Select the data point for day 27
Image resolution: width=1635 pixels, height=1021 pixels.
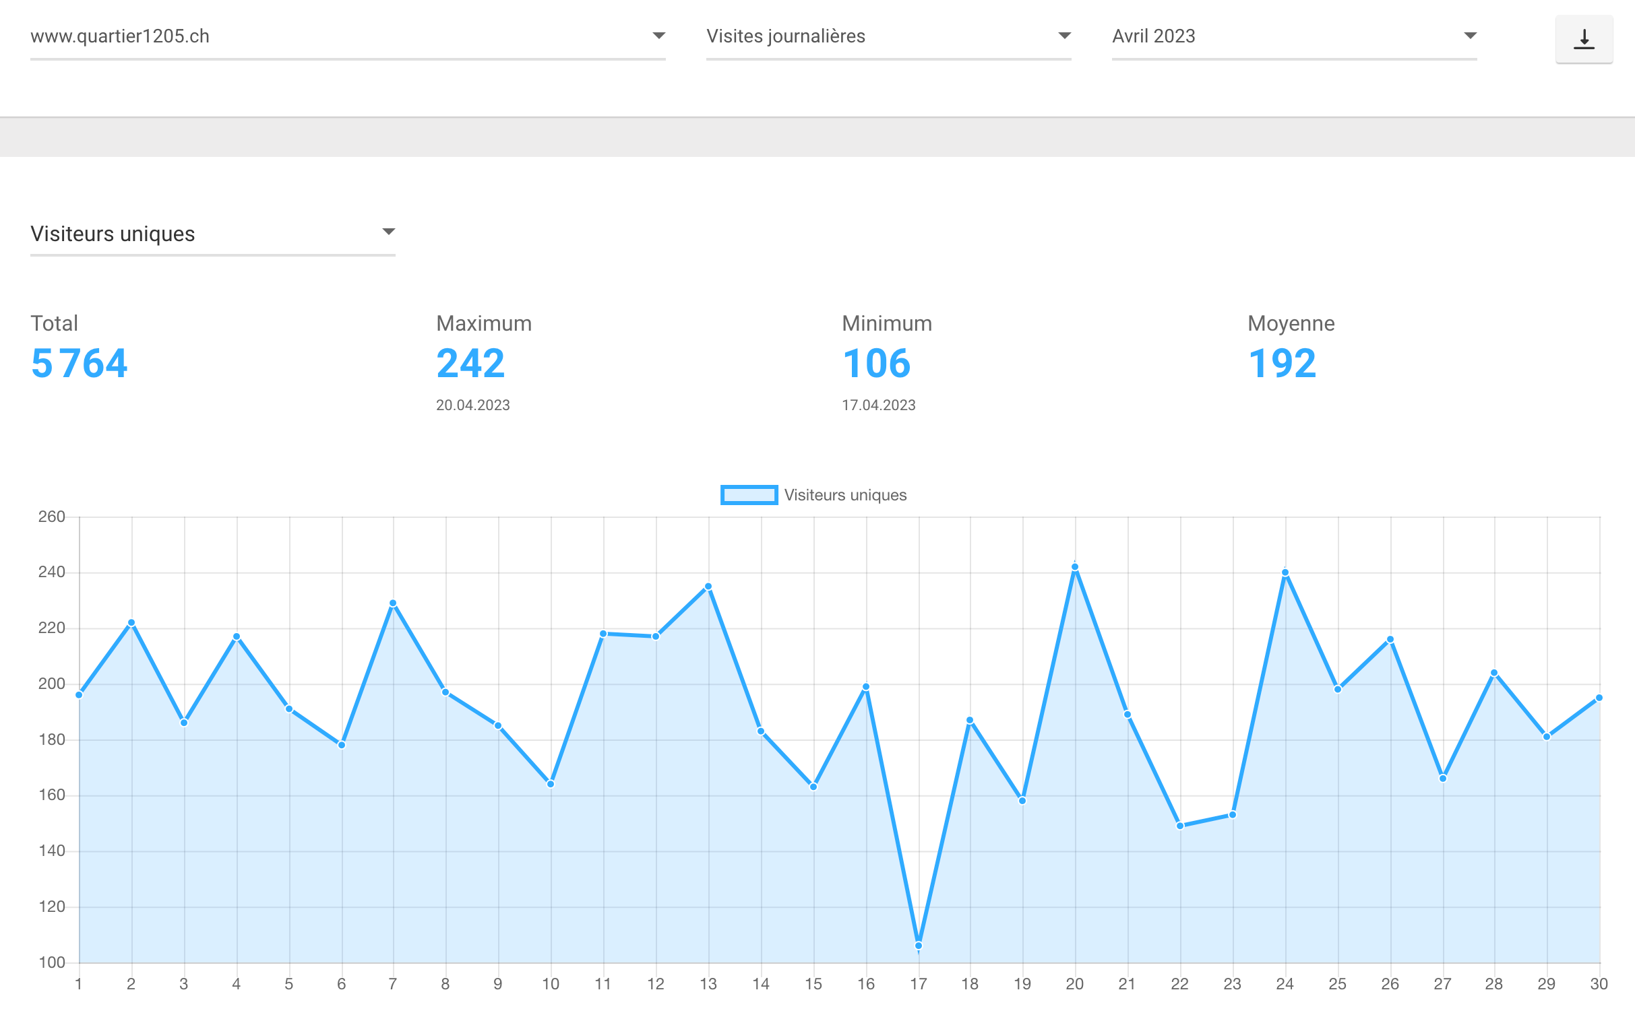[1443, 779]
